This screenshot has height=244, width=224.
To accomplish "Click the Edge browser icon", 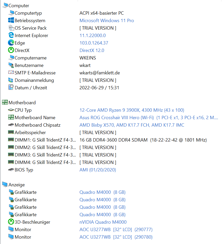I will pyautogui.click(x=11, y=43).
